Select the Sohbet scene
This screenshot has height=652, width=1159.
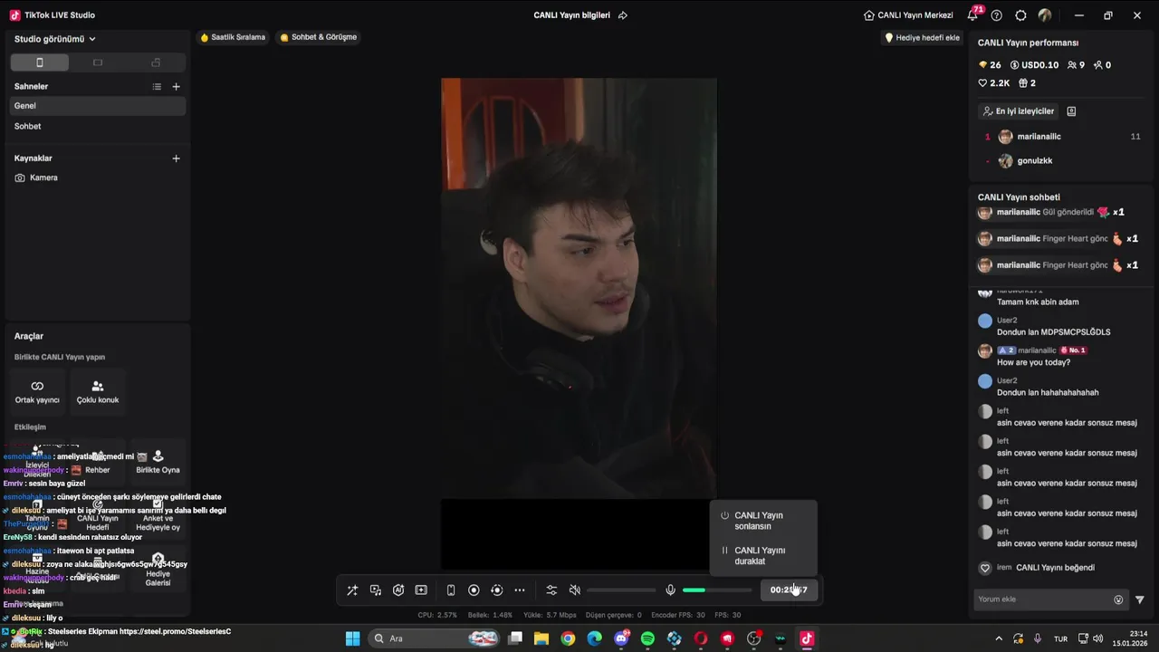pos(98,127)
